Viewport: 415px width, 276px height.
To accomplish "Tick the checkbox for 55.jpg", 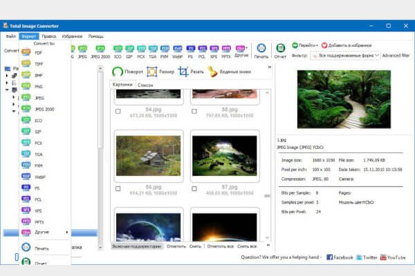I will click(194, 112).
